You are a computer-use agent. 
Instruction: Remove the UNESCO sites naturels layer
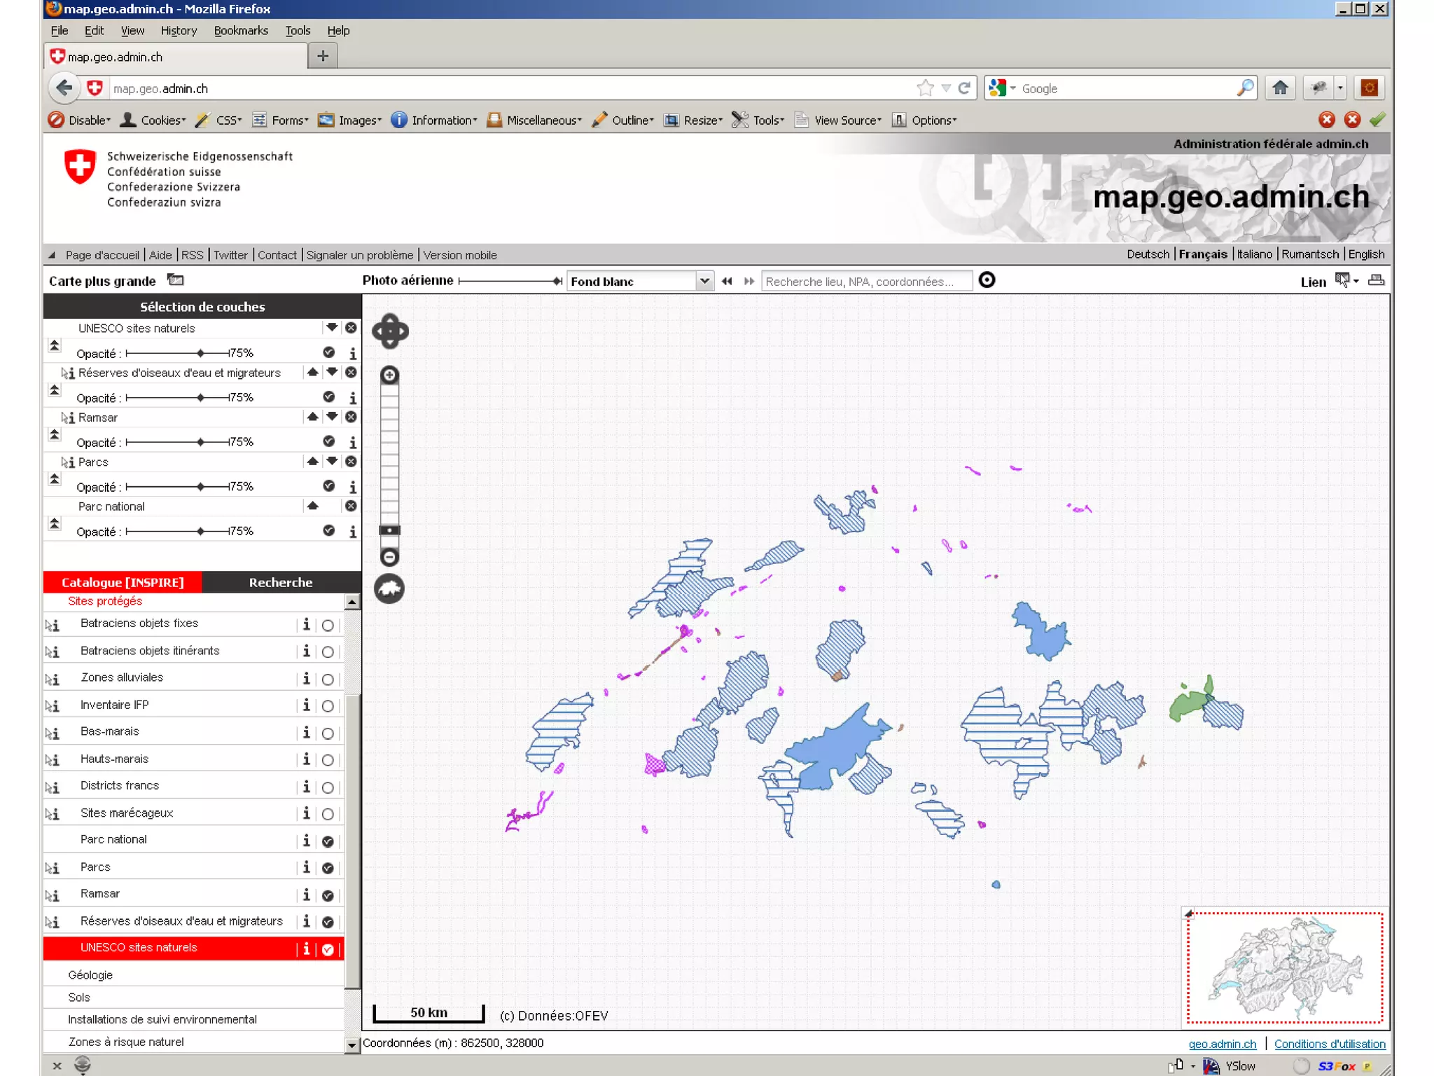click(x=351, y=328)
